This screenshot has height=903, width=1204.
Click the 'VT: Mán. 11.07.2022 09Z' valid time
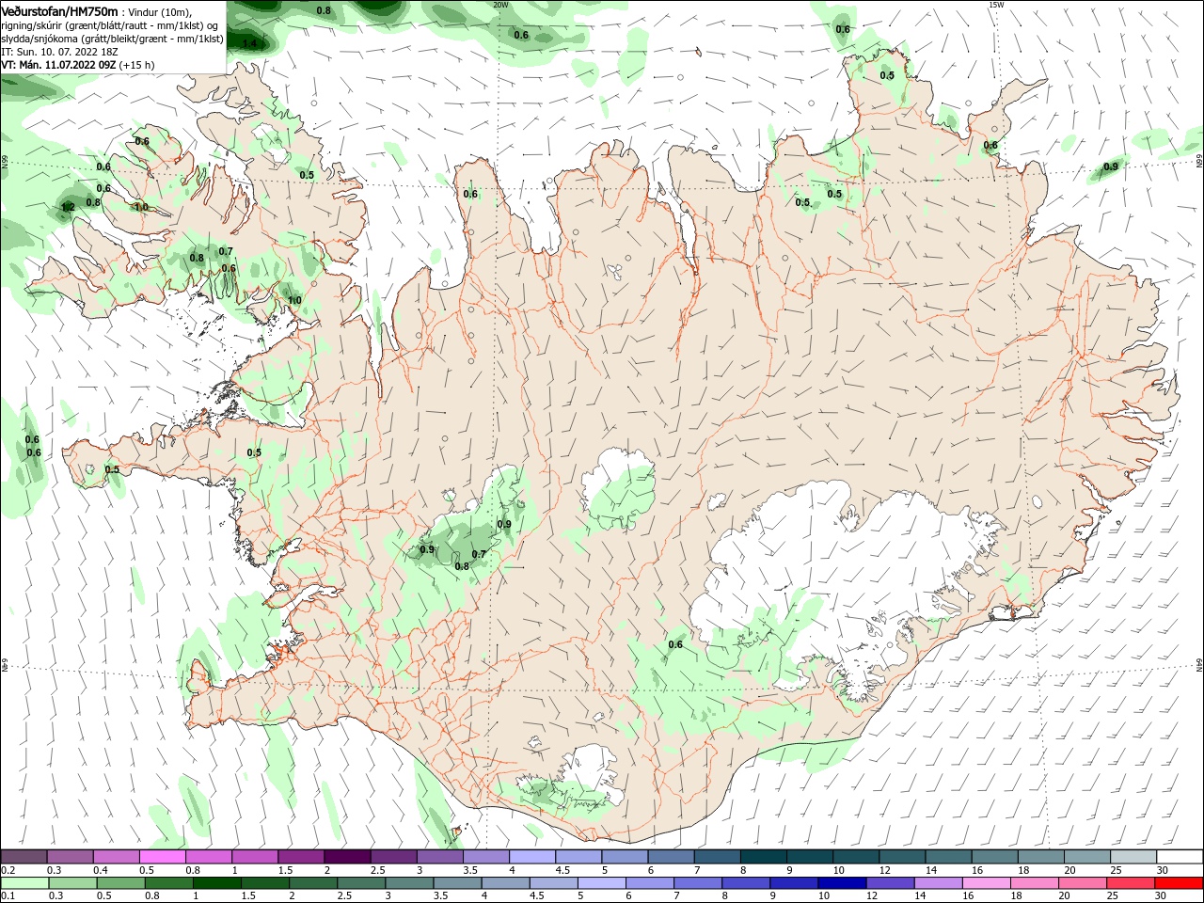[58, 65]
